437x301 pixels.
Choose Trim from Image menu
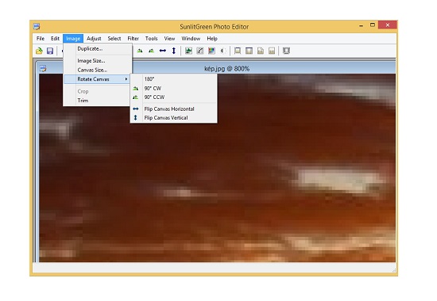98,101
